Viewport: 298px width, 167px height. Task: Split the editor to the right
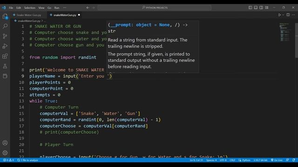tap(288, 15)
